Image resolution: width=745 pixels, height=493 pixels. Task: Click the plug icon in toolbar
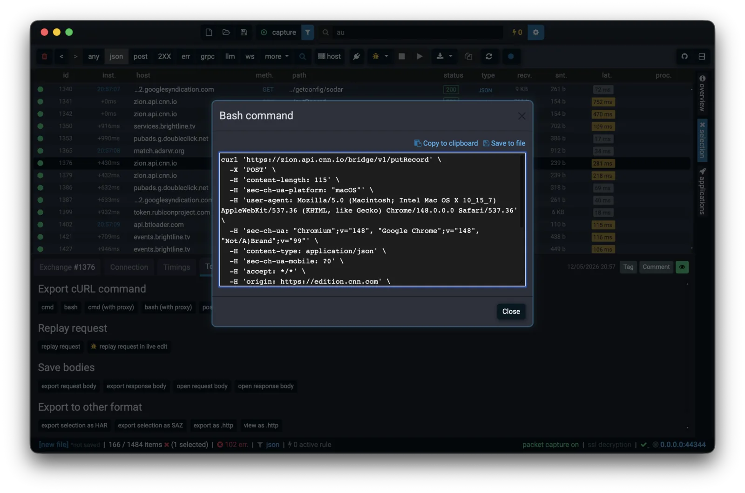pos(357,56)
